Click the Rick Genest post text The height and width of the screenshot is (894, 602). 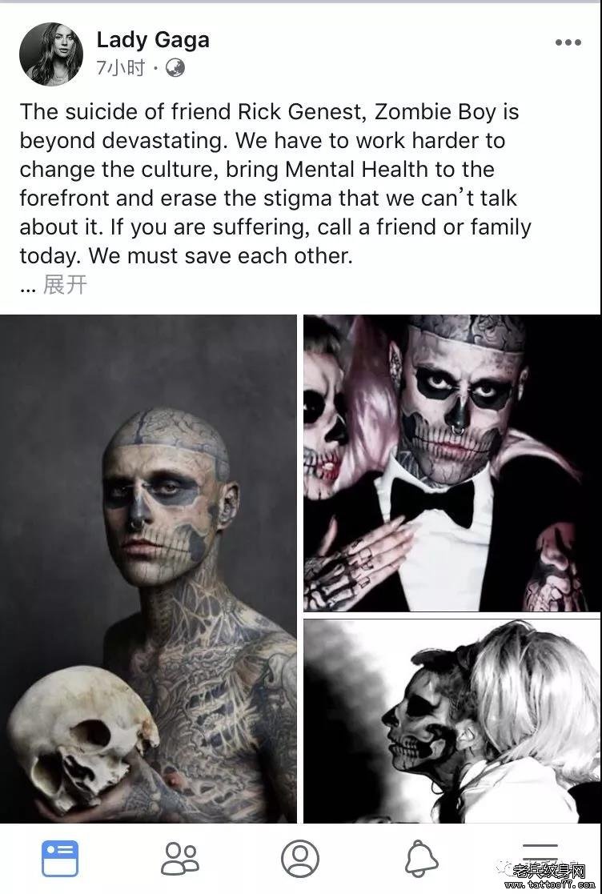(x=275, y=183)
